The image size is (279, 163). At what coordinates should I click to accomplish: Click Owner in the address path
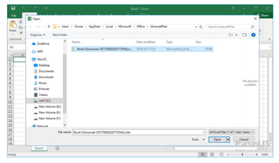(x=79, y=27)
